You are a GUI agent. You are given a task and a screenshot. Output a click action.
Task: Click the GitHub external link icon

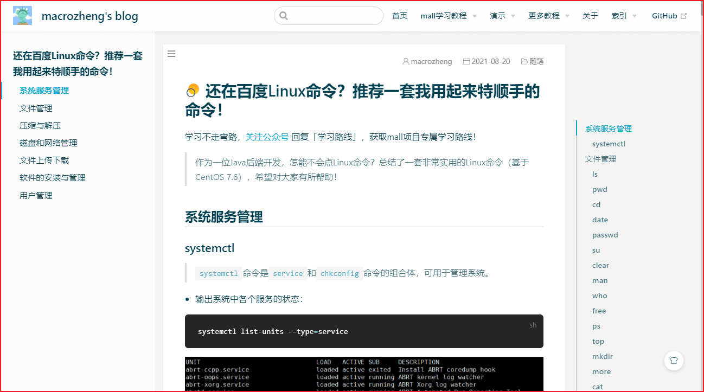[x=683, y=16]
